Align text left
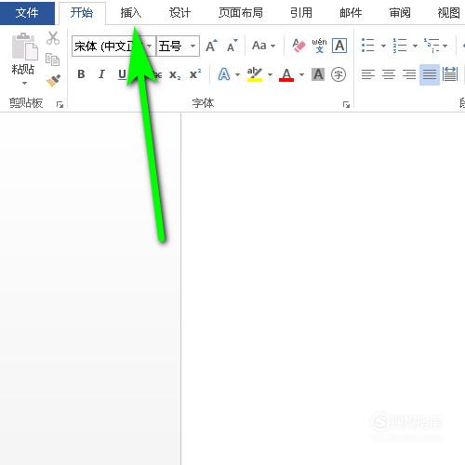The image size is (465, 465). (368, 74)
